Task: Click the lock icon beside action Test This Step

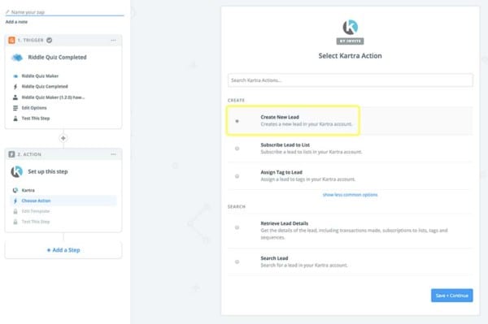Action: point(15,222)
